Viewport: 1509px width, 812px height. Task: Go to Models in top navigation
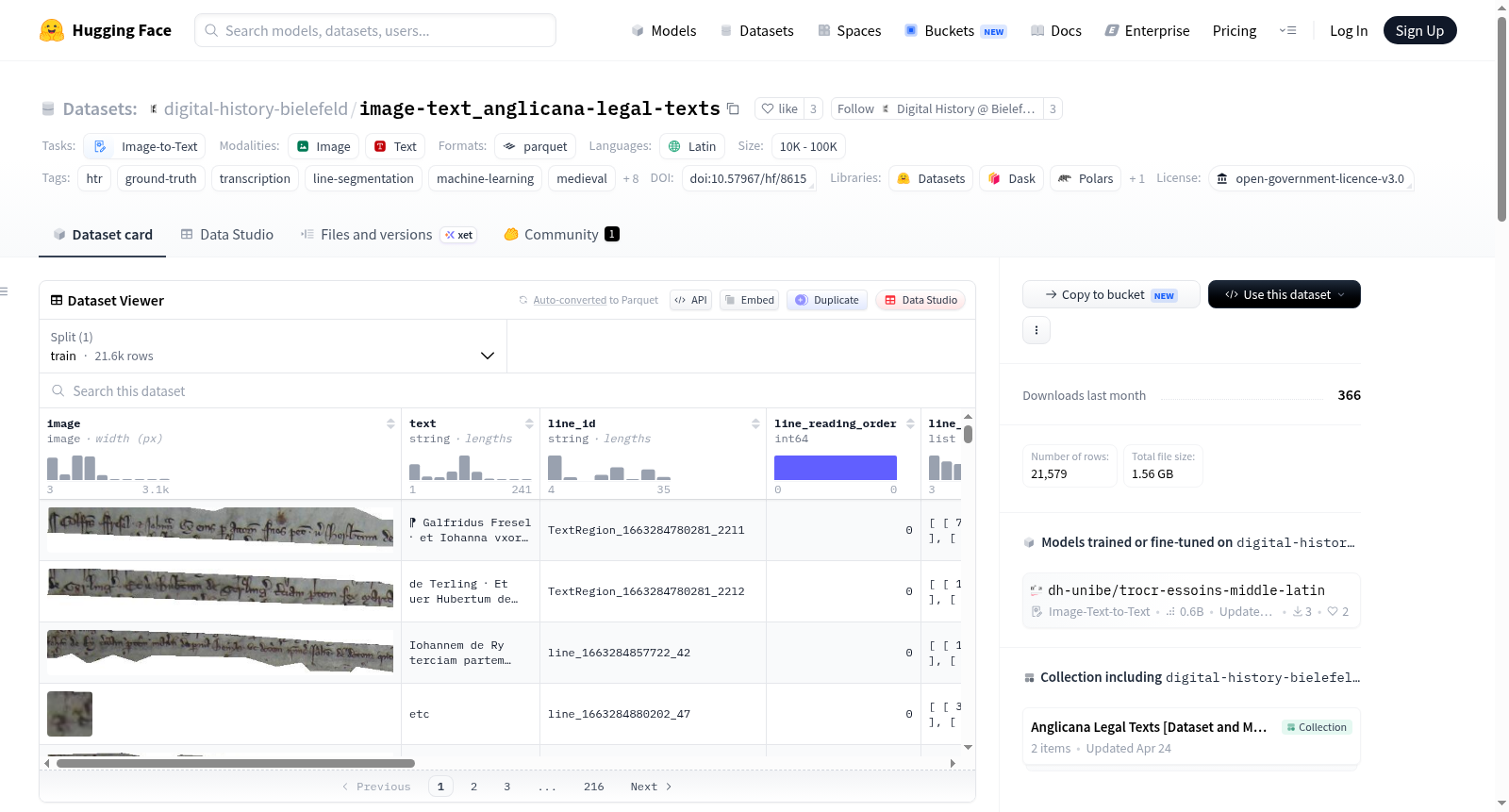[x=664, y=30]
